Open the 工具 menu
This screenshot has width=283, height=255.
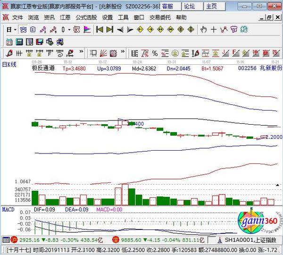(x=123, y=17)
